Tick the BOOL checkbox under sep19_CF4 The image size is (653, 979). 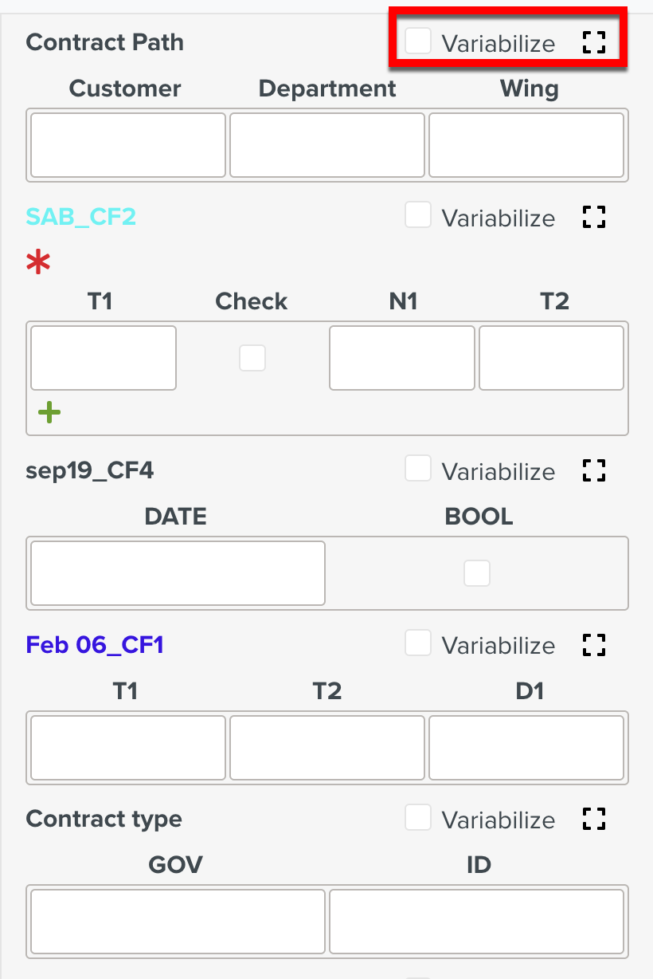477,572
